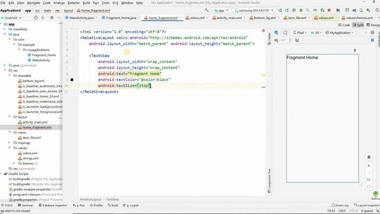Open the File menu

[x=3, y=2]
